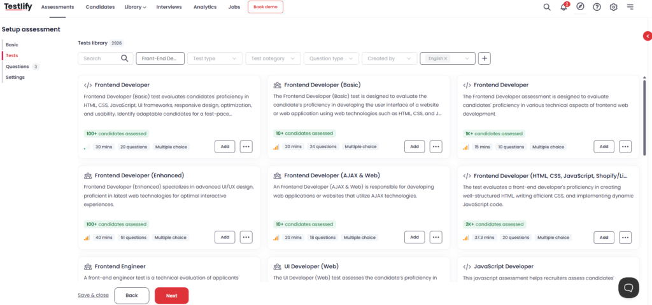Open more options for Frontend Developer (Basic) card
The image size is (652, 305).
436,147
